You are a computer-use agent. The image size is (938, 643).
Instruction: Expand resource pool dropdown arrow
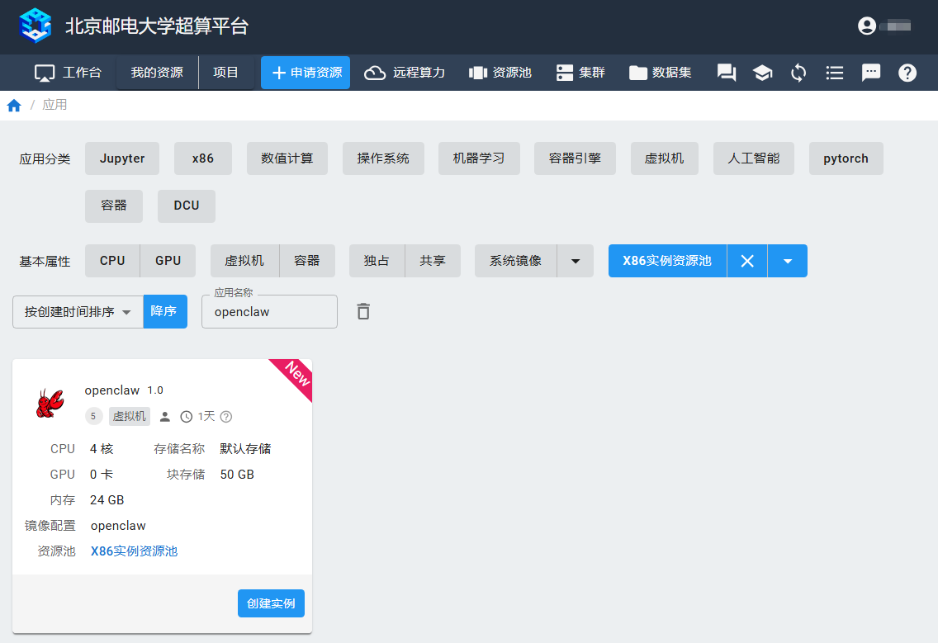click(x=788, y=261)
